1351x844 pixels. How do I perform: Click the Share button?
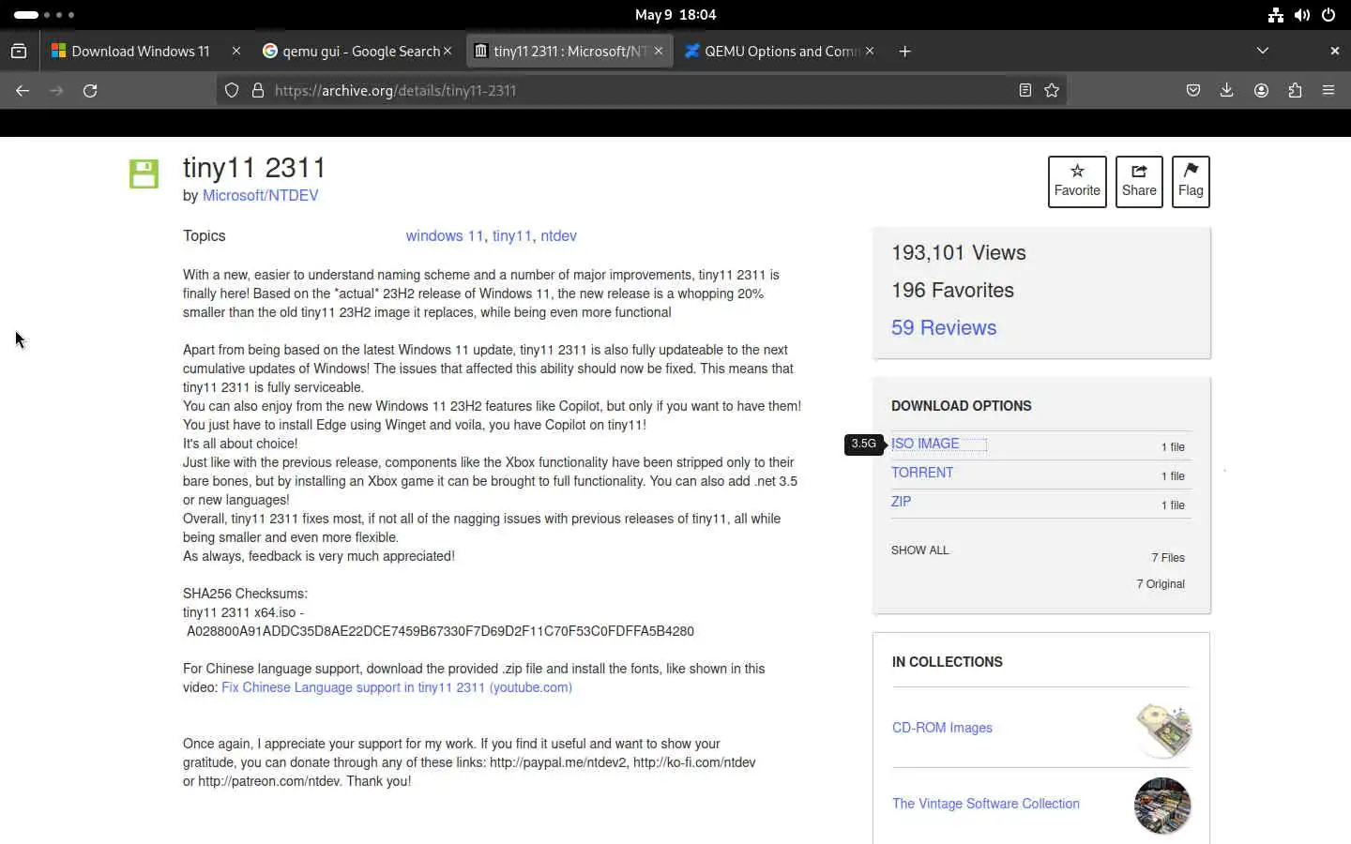pos(1139,181)
